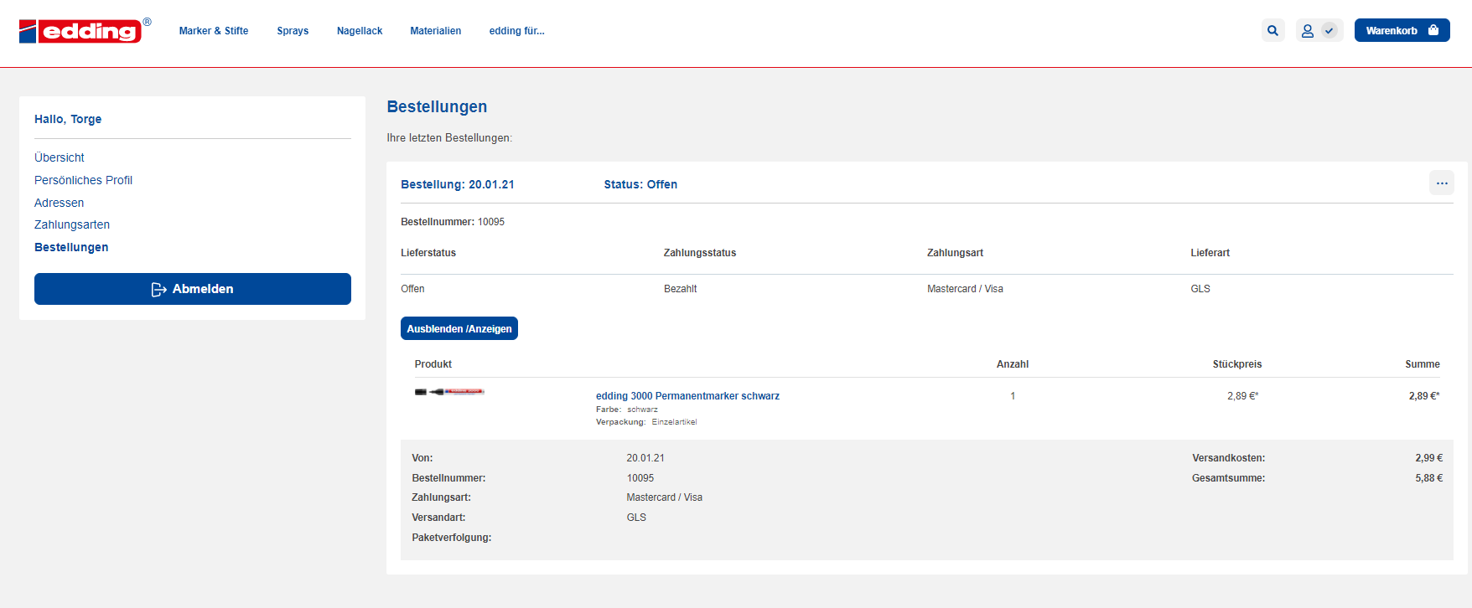Viewport: 1472px width, 608px height.
Task: Open Adressen page
Action: pyautogui.click(x=59, y=203)
